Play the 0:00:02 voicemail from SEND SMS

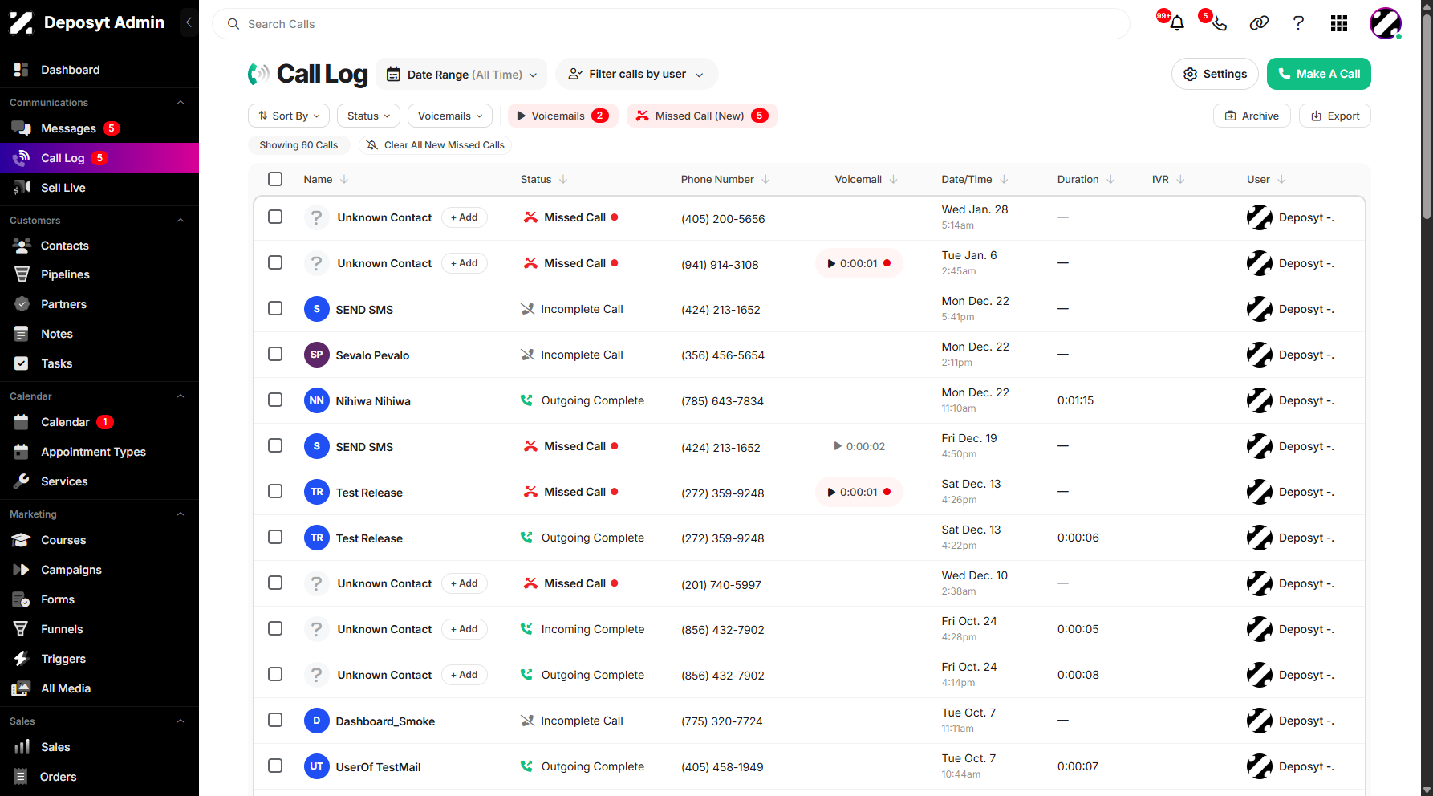[x=859, y=446]
